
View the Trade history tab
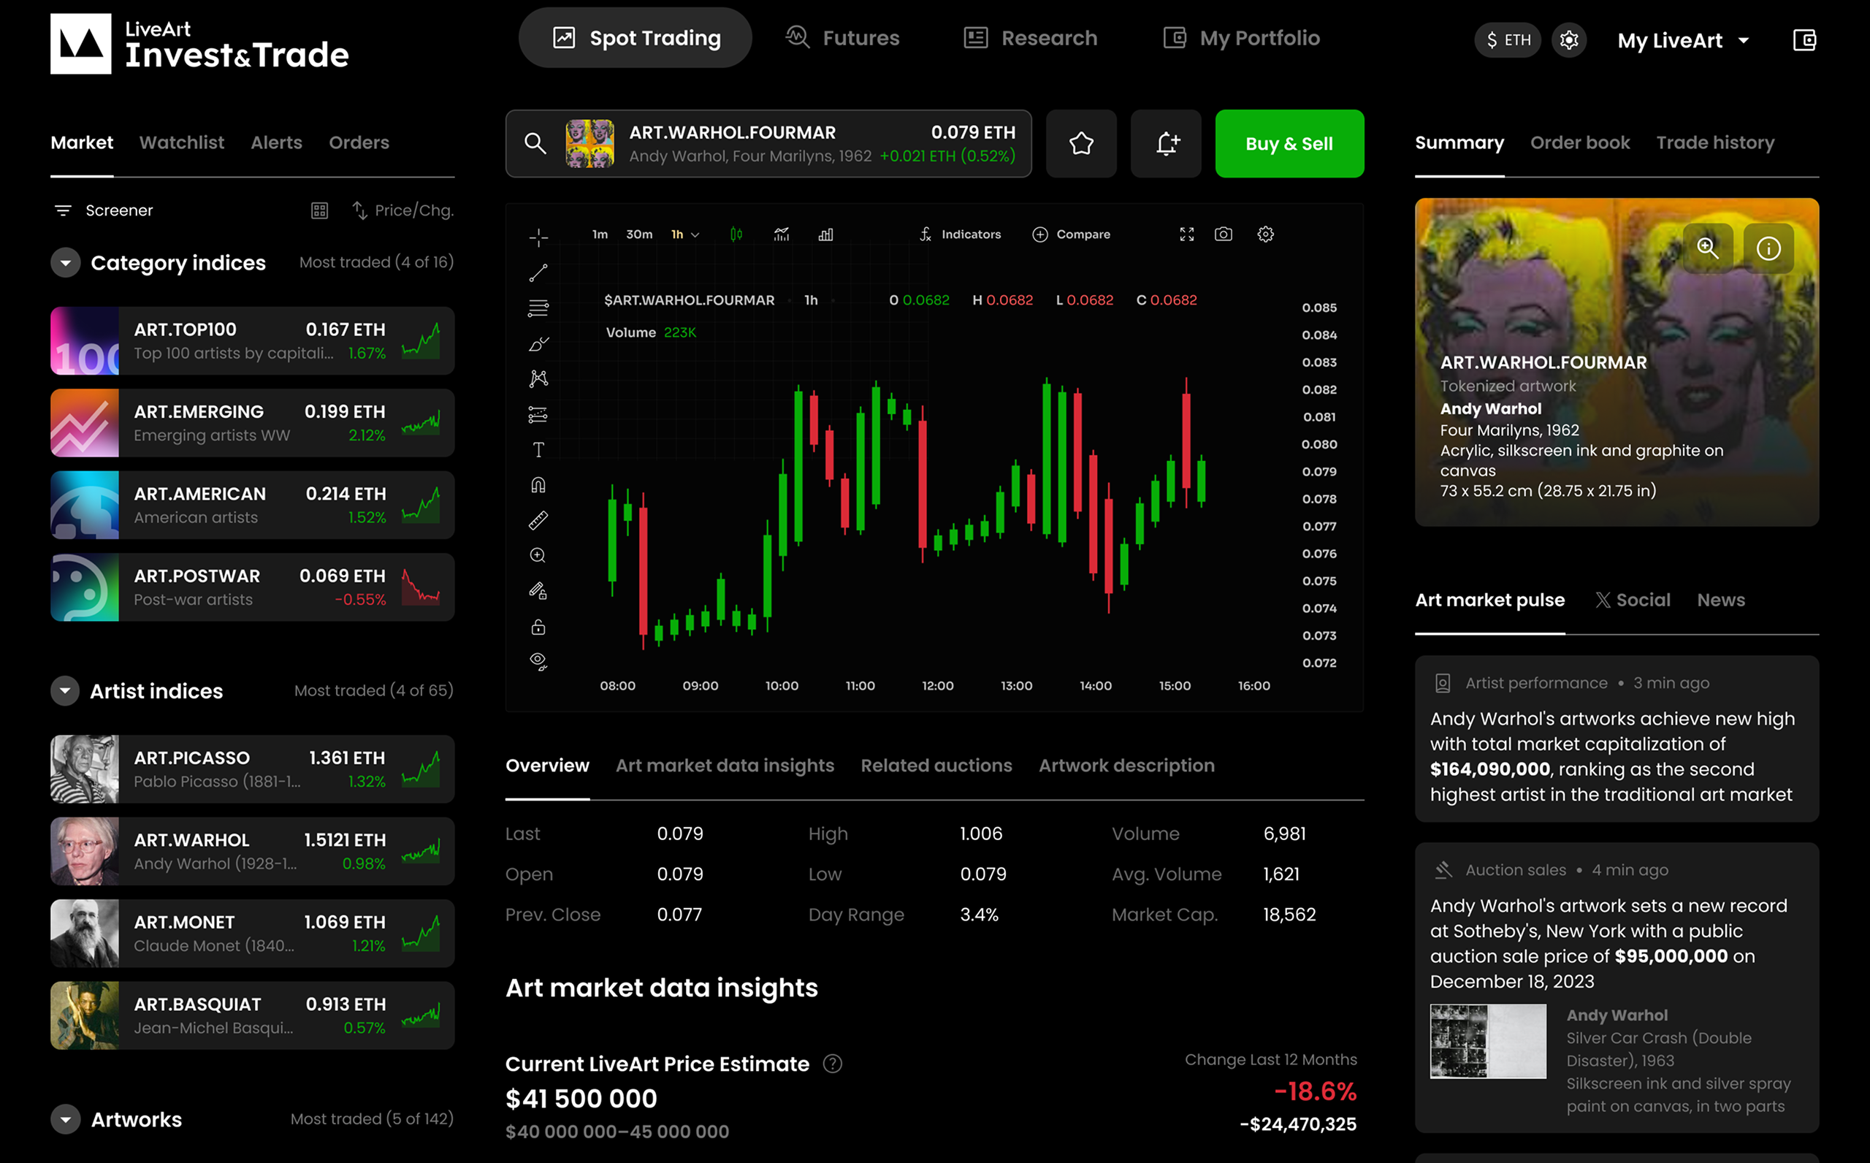1714,142
